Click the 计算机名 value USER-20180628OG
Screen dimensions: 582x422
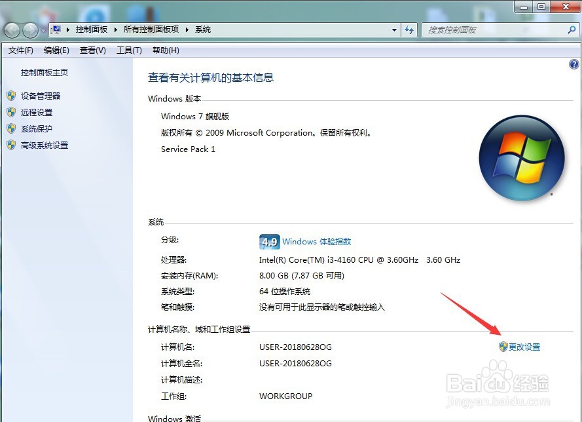(295, 347)
